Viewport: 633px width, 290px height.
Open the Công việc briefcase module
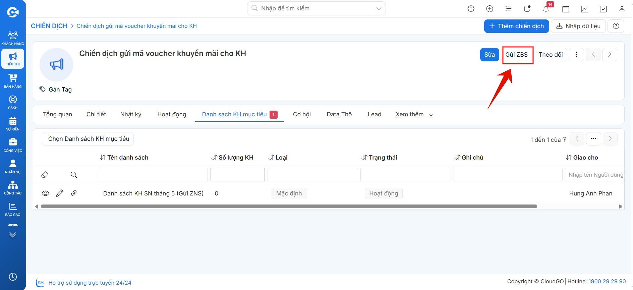[x=13, y=145]
